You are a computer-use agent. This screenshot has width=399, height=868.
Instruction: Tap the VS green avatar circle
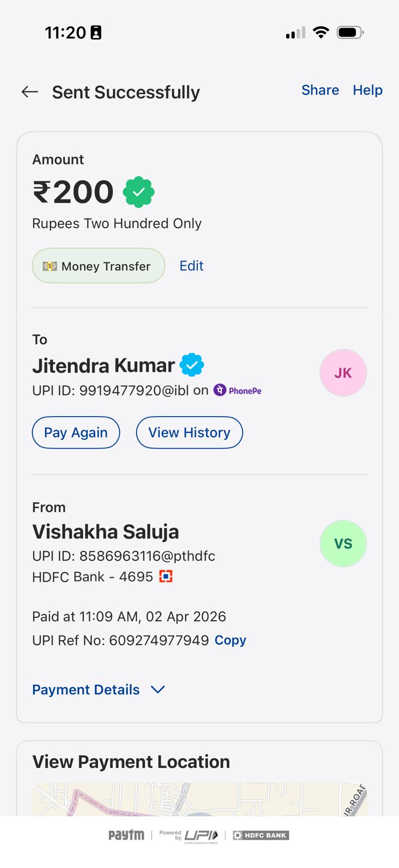(343, 544)
